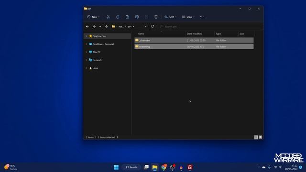Click the truncated parent folder breadcrumb

[121, 27]
